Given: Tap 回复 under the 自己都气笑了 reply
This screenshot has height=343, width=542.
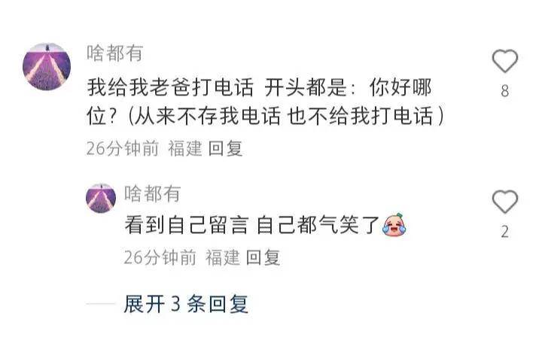Looking at the screenshot, I should click(x=263, y=257).
